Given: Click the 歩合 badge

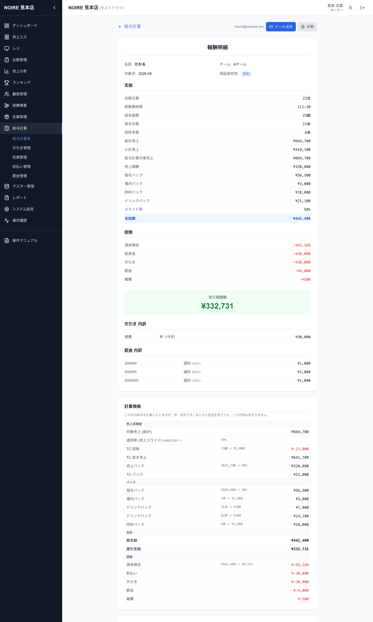Looking at the screenshot, I should pos(246,74).
